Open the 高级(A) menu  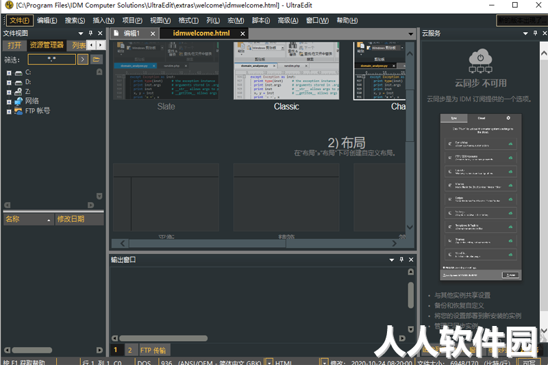288,21
